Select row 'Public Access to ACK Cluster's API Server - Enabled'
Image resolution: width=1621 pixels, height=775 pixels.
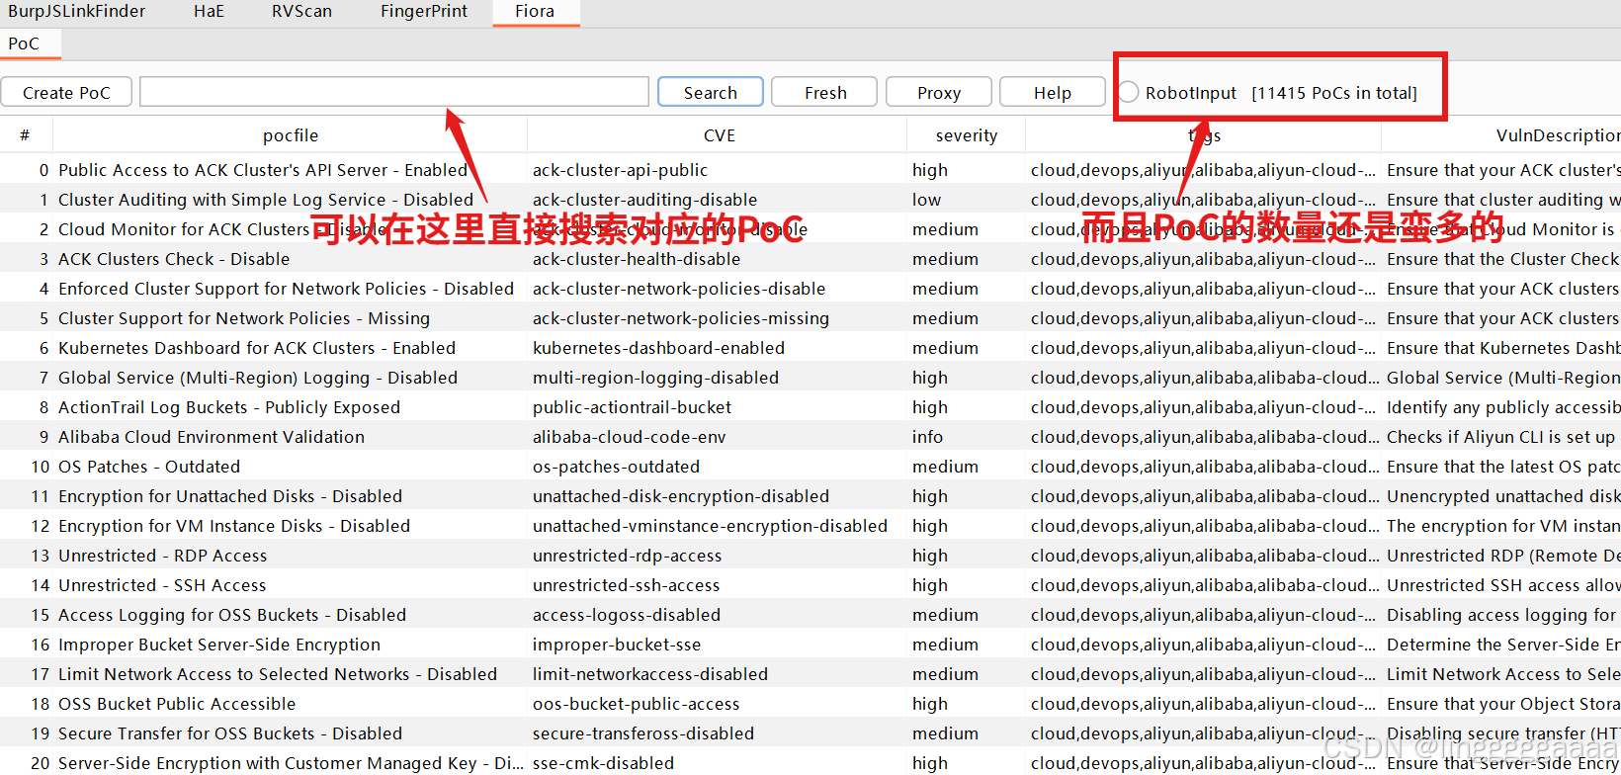pyautogui.click(x=810, y=170)
